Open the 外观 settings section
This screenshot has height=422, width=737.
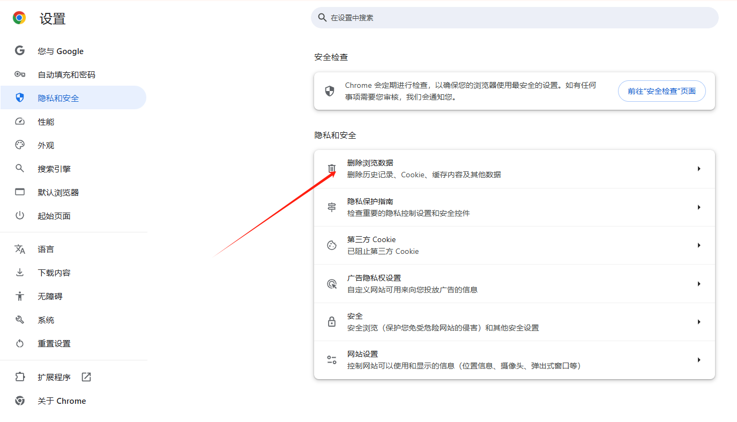(73, 145)
